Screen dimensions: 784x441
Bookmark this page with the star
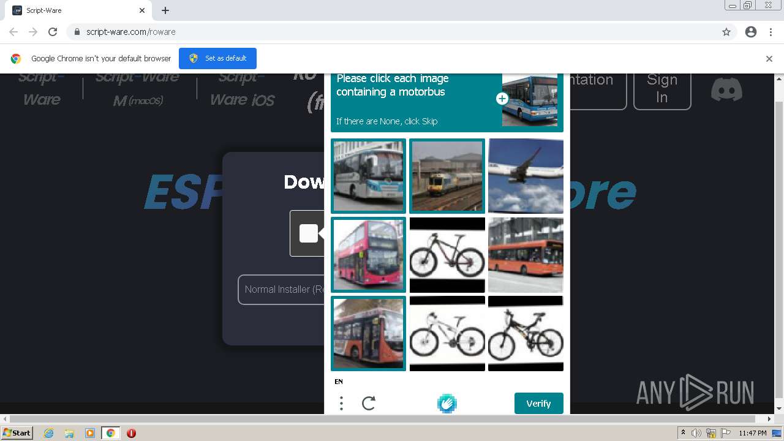click(726, 32)
